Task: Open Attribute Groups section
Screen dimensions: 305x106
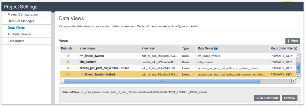Action: [19, 34]
